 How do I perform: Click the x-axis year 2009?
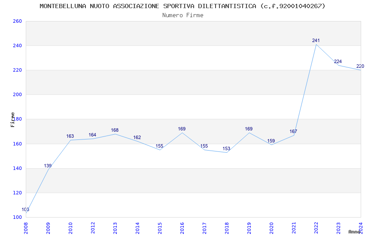click(x=48, y=228)
